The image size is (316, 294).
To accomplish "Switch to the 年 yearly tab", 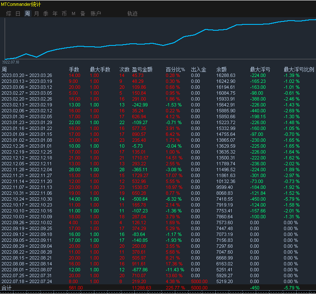I will pos(55,13).
